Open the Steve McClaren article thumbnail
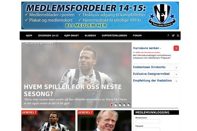197x131 pixels. click(104, 121)
